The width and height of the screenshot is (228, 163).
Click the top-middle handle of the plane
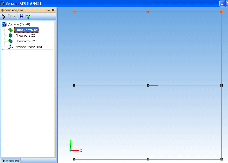pyautogui.click(x=148, y=12)
